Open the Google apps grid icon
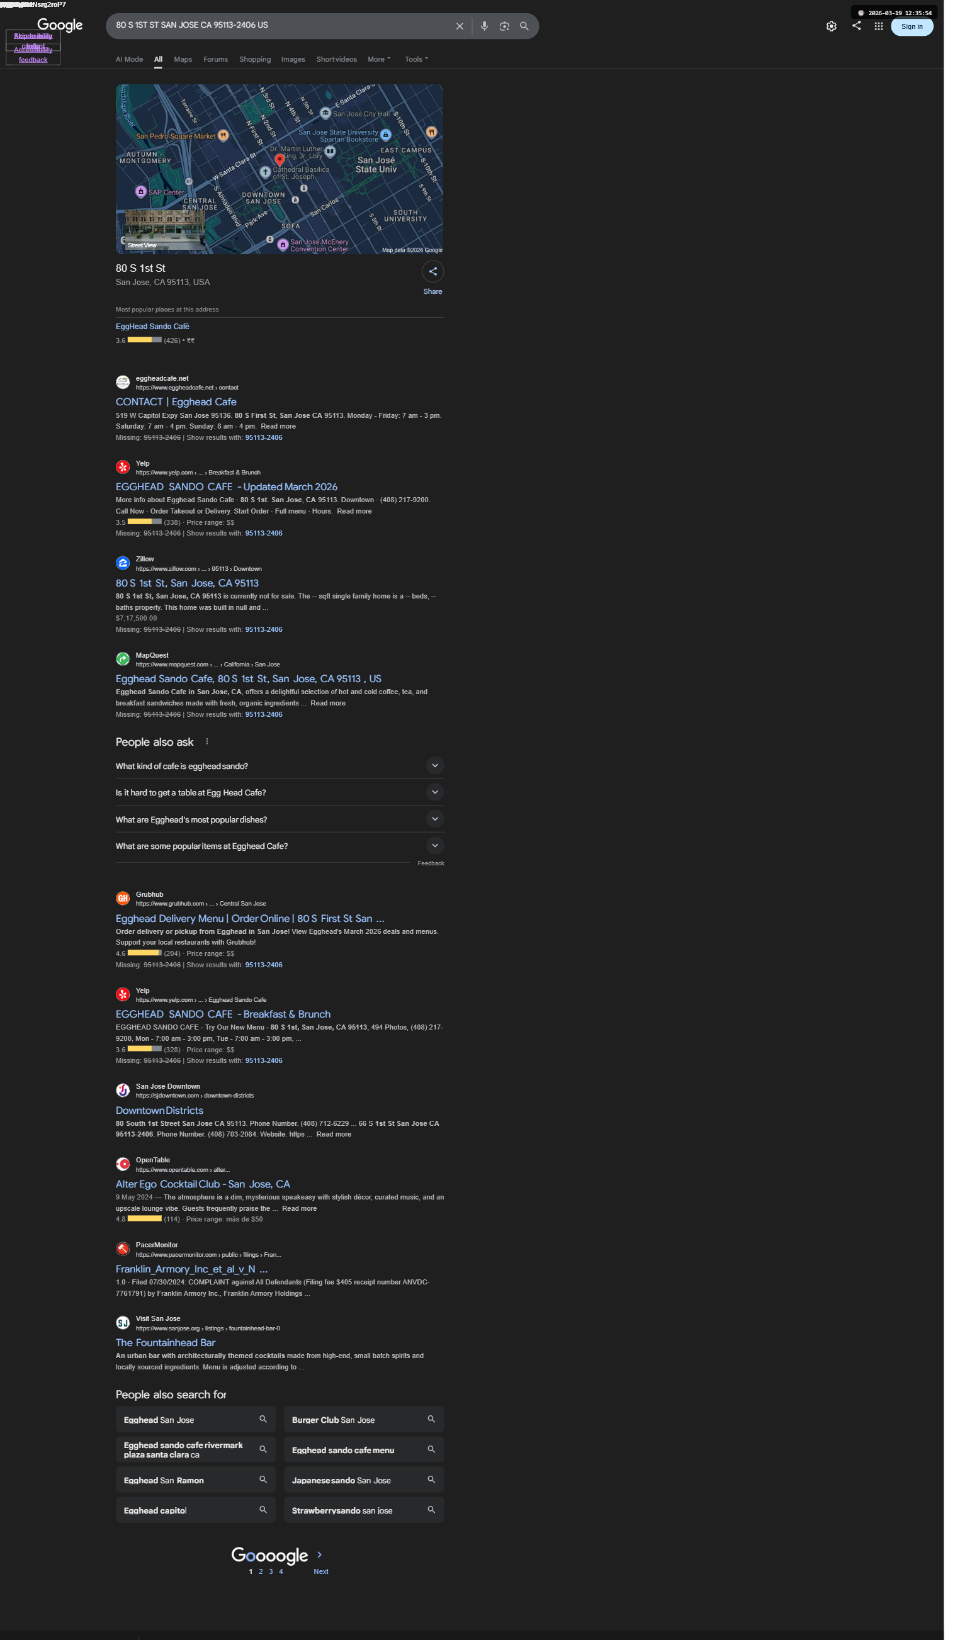This screenshot has width=955, height=1640. tap(879, 26)
